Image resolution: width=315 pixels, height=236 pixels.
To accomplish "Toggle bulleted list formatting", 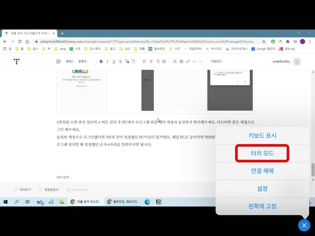I will pos(175,61).
